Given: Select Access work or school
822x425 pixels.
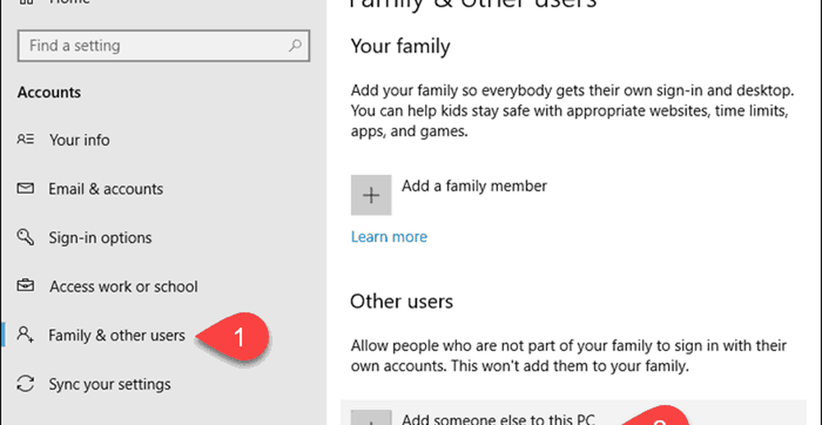Looking at the screenshot, I should (x=123, y=287).
